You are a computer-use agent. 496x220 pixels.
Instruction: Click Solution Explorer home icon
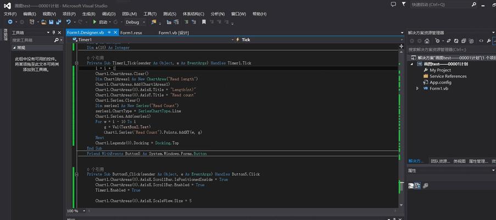point(427,41)
